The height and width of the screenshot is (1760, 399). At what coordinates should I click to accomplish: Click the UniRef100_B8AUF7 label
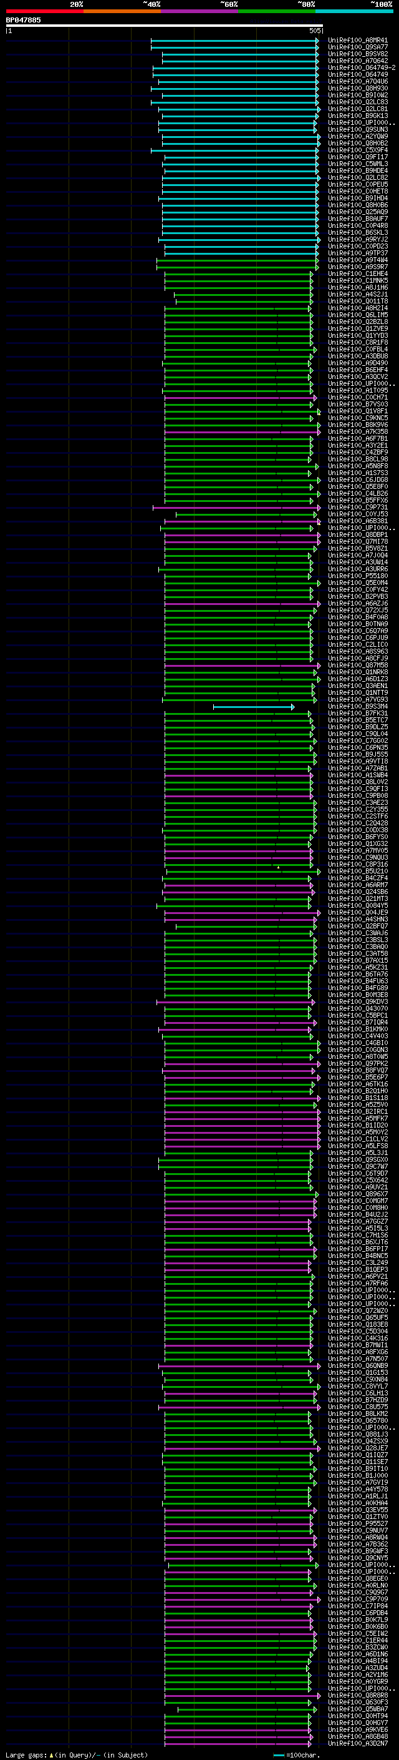[x=357, y=219]
